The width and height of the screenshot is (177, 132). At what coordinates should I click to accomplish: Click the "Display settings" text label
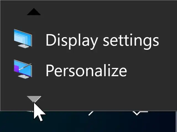click(102, 41)
